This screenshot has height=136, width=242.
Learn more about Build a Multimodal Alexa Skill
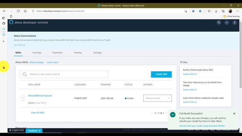[x=190, y=74]
